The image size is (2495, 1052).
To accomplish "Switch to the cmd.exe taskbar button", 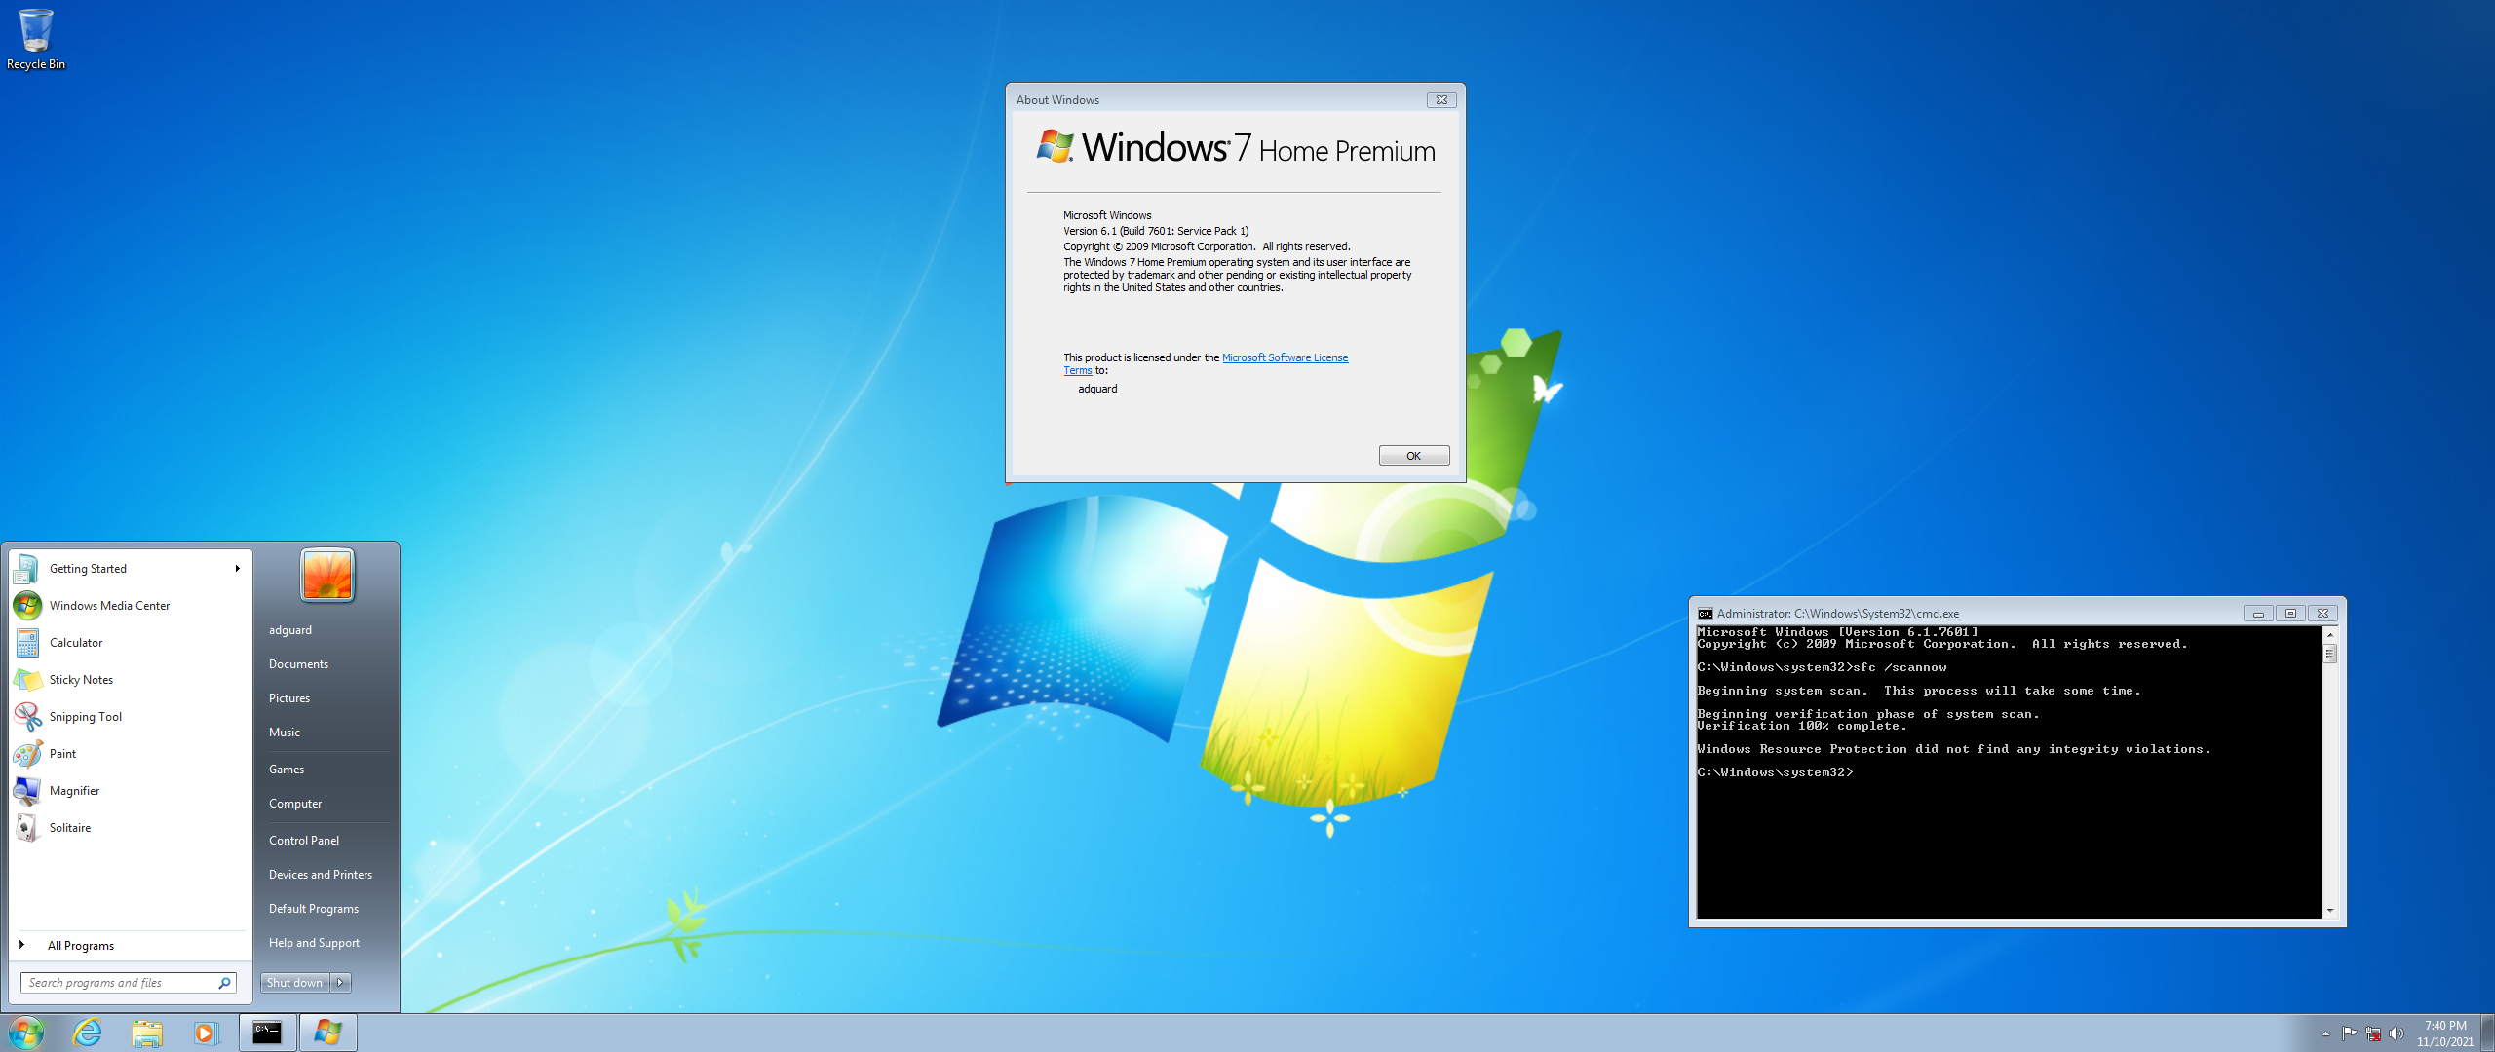I will [x=267, y=1033].
